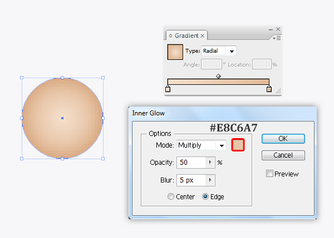Click the top-middle bounding box handle
Image resolution: width=334 pixels, height=238 pixels.
[62, 78]
